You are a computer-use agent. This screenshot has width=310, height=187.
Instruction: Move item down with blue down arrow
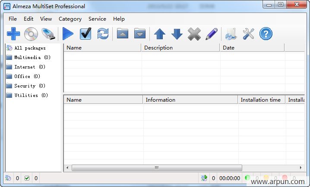pos(177,34)
